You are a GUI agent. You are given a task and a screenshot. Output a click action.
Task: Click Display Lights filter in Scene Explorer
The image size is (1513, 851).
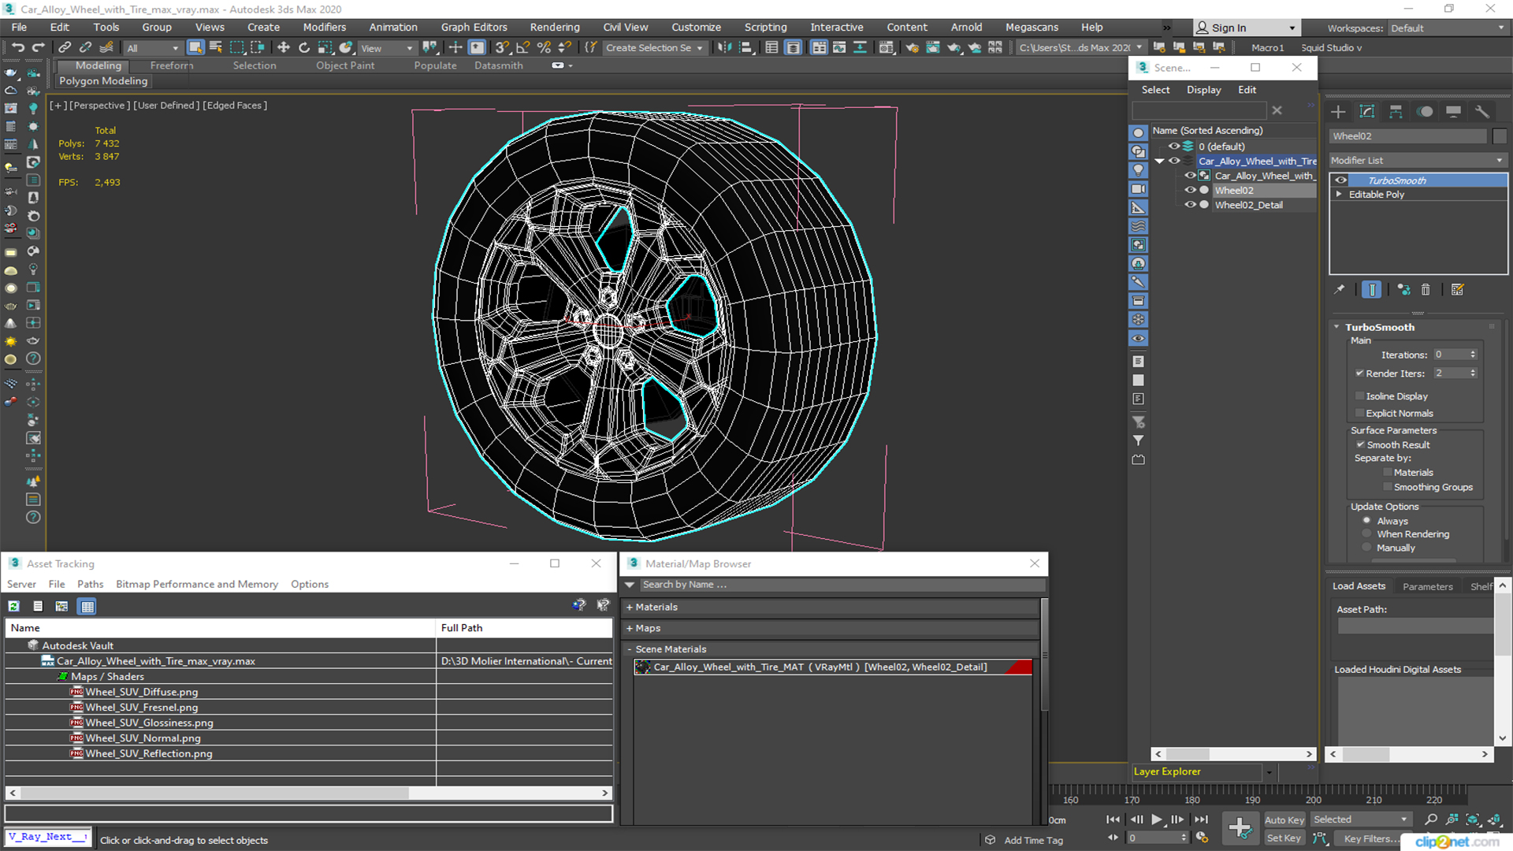coord(1138,169)
